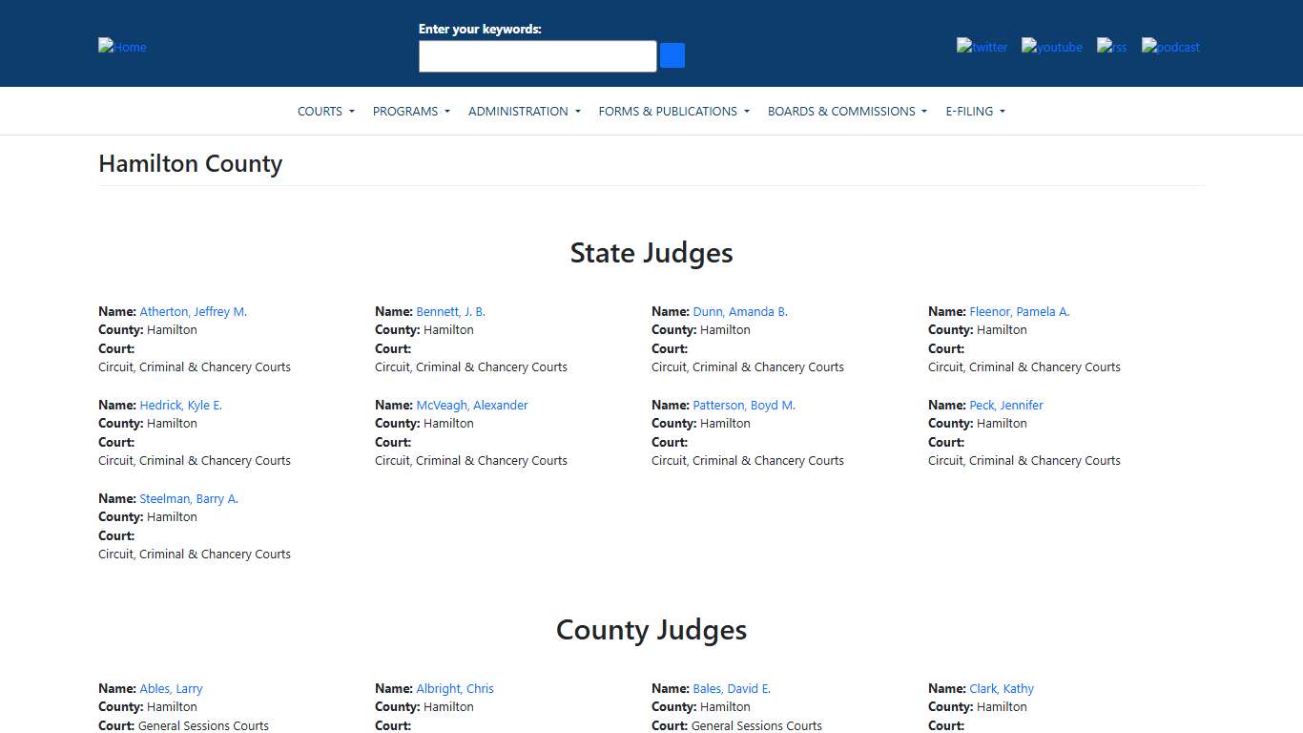Open the BOARDS & COMMISSIONS dropdown

tap(846, 111)
